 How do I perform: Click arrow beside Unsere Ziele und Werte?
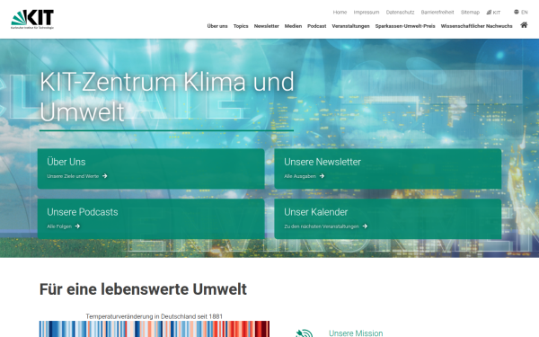click(x=105, y=176)
